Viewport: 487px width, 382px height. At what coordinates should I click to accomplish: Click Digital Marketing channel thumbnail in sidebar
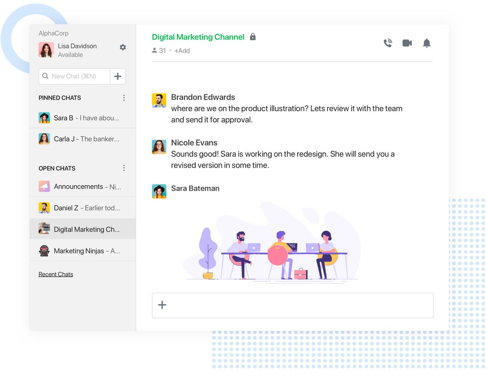point(44,228)
